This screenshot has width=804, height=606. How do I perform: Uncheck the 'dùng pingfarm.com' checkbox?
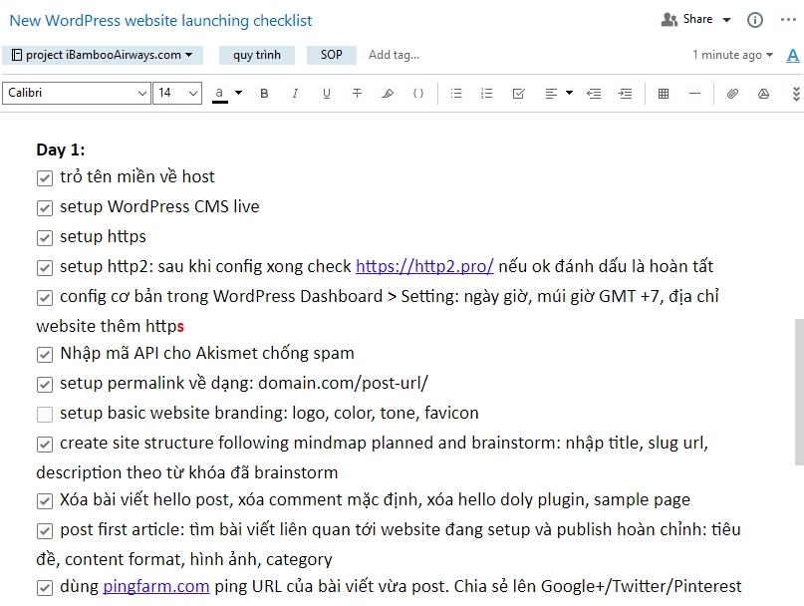click(45, 587)
